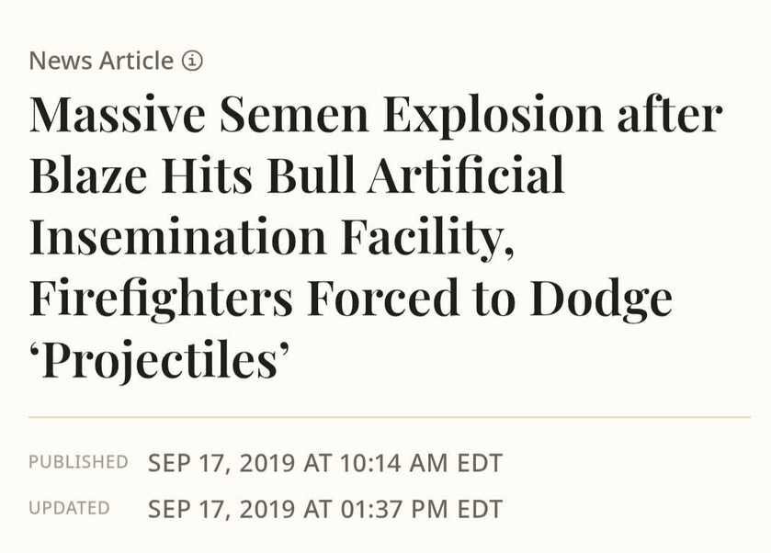Click the word "Insemination" in the headline
The width and height of the screenshot is (771, 553).
pyautogui.click(x=178, y=236)
